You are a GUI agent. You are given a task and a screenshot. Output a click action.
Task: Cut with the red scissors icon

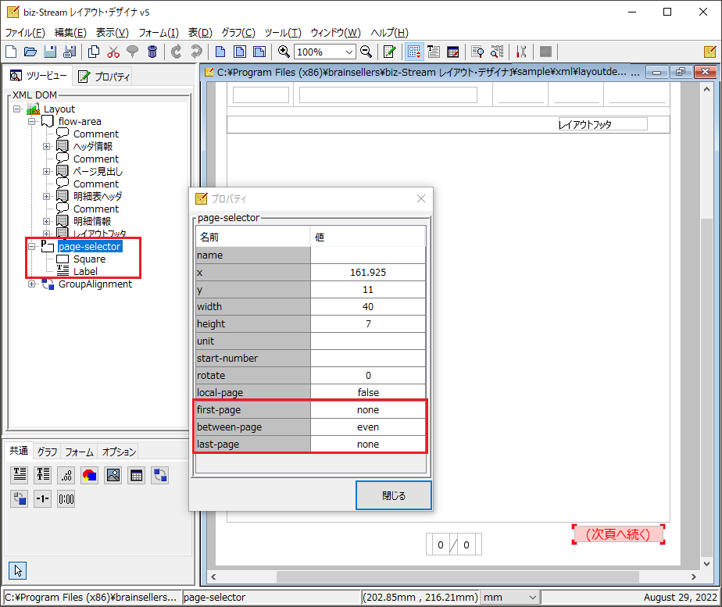coord(113,52)
